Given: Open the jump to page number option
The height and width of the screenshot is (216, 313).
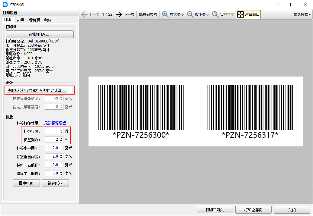Looking at the screenshot, I should tap(148, 14).
